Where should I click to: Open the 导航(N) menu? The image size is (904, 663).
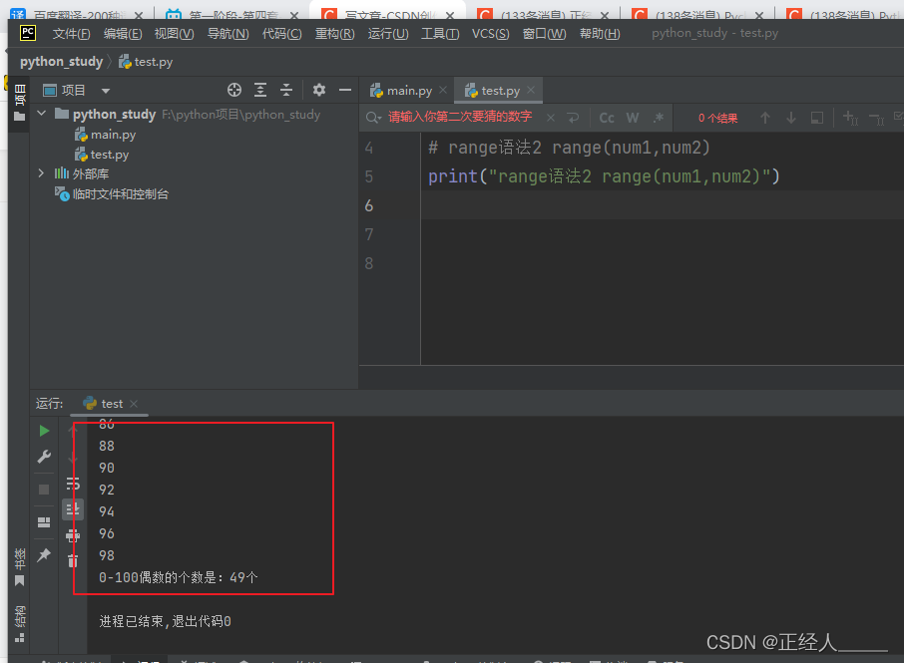point(227,34)
